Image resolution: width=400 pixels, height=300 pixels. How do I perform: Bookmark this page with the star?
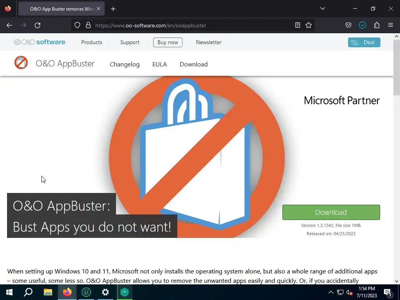309,25
